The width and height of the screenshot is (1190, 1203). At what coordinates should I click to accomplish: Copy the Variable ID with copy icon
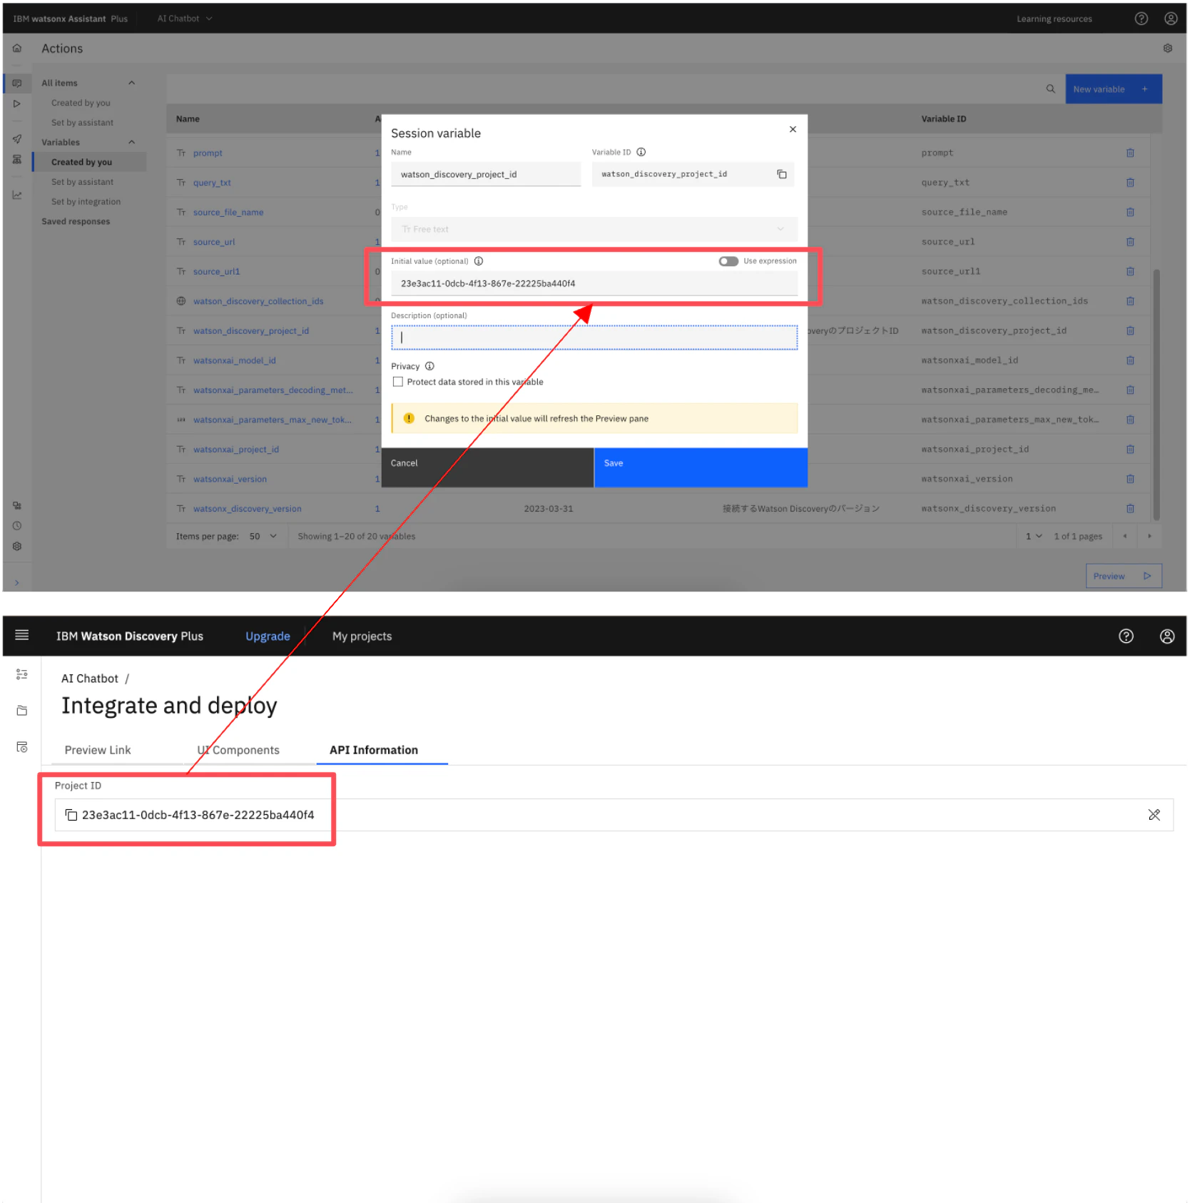781,174
